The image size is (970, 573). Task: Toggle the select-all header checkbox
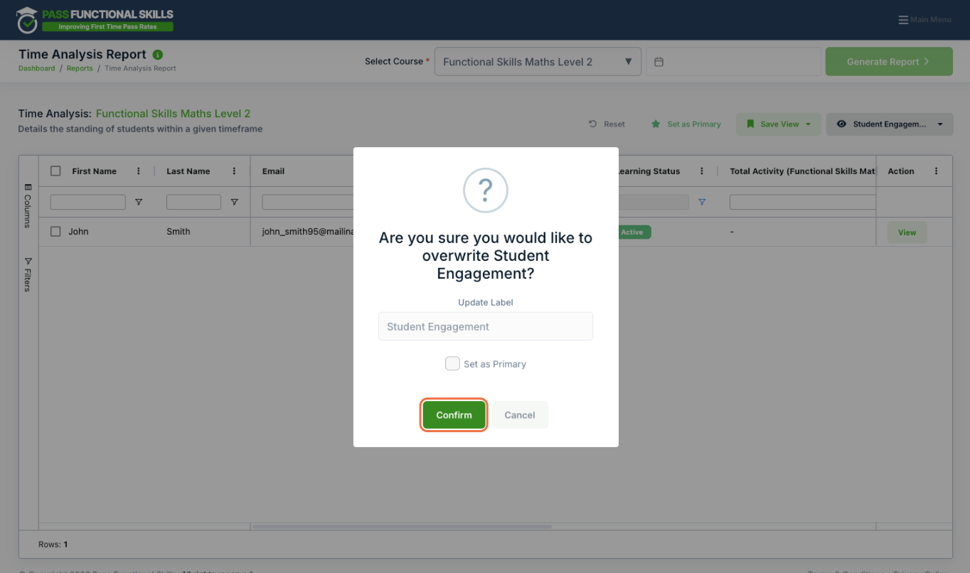pyautogui.click(x=55, y=171)
